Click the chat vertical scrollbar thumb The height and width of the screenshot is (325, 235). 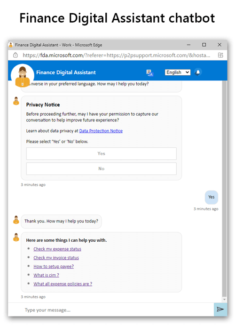(x=225, y=189)
